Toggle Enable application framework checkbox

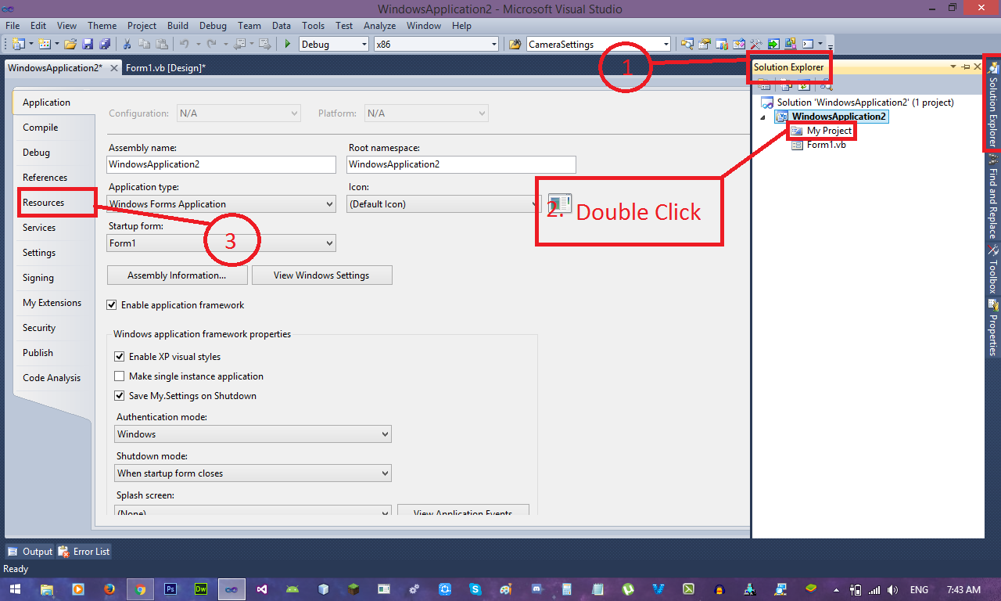click(x=112, y=305)
